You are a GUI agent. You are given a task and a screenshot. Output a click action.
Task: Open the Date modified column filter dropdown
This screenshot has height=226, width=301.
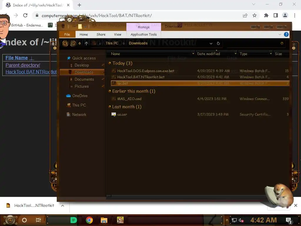[235, 54]
